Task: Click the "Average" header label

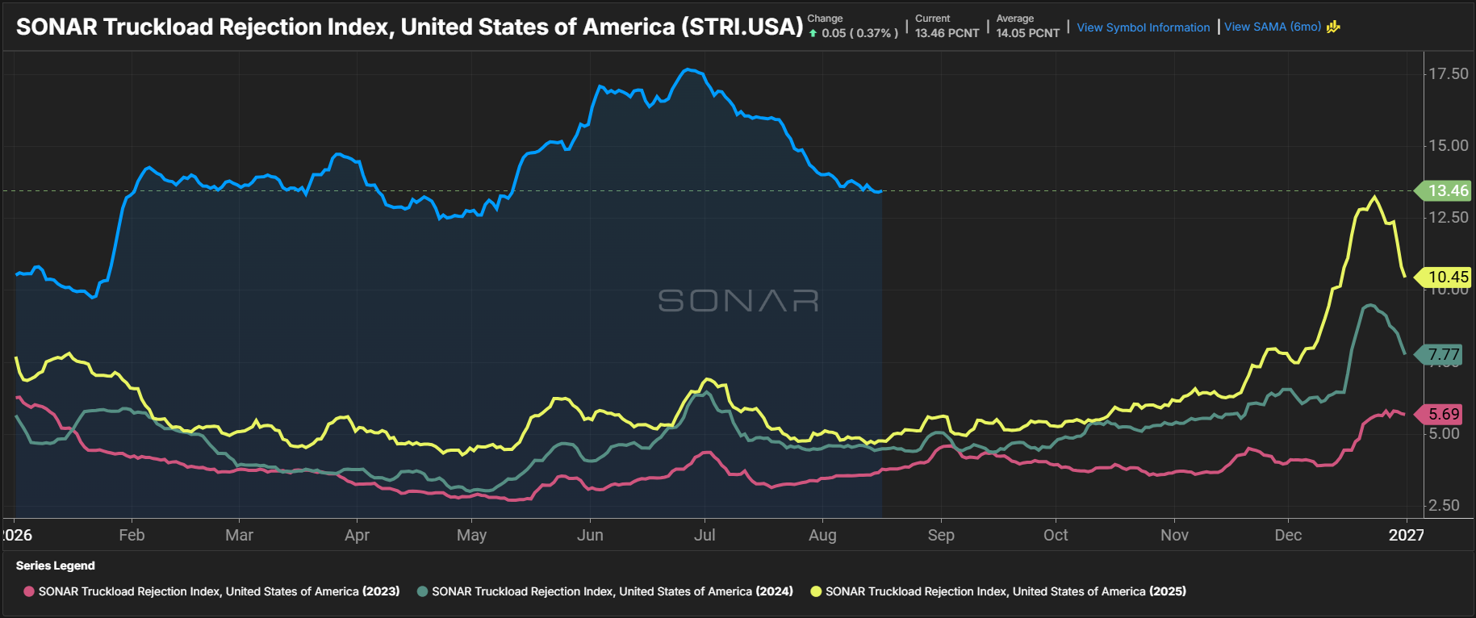Action: point(1015,19)
